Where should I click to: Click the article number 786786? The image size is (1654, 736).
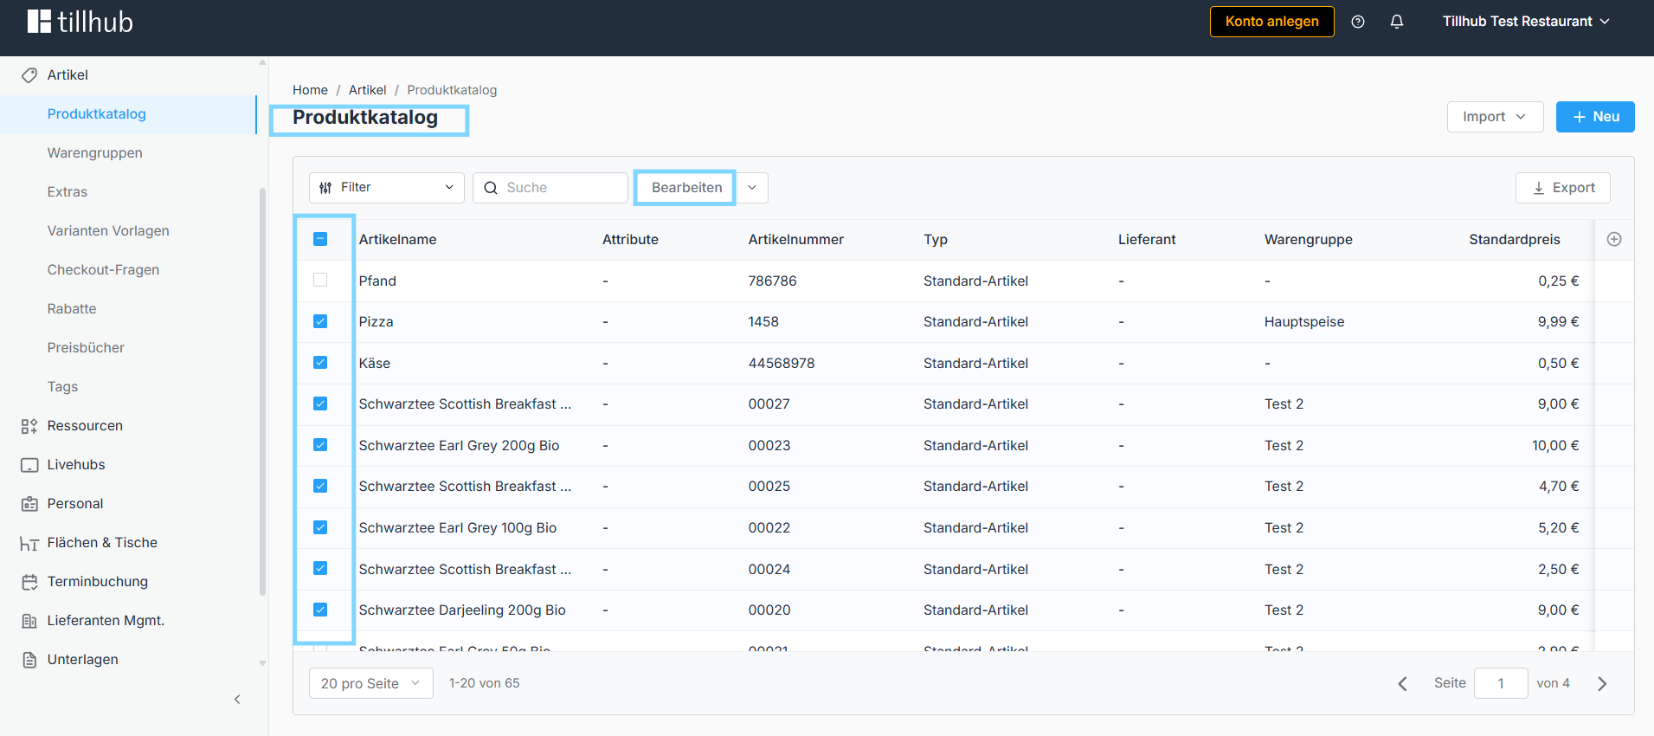click(x=772, y=281)
